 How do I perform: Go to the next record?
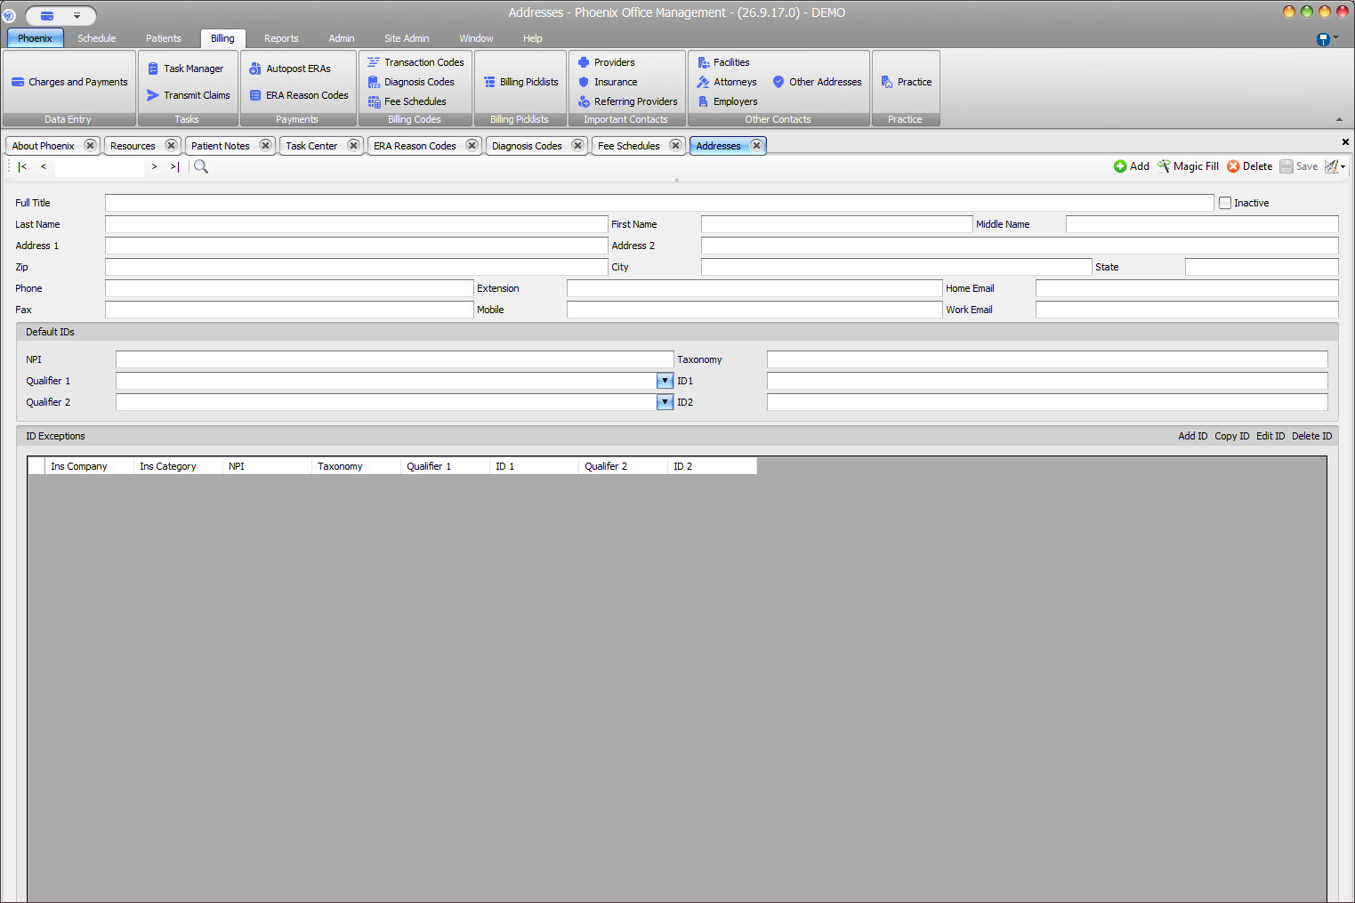point(154,166)
